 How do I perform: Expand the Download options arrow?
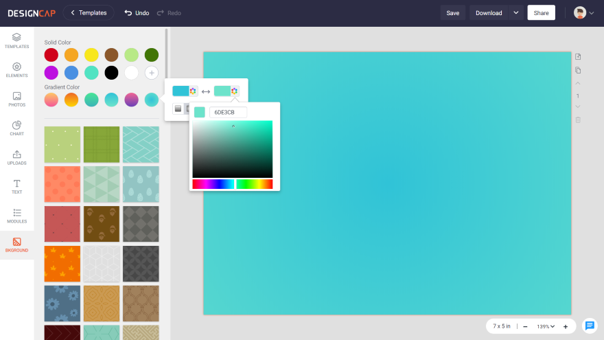point(515,13)
